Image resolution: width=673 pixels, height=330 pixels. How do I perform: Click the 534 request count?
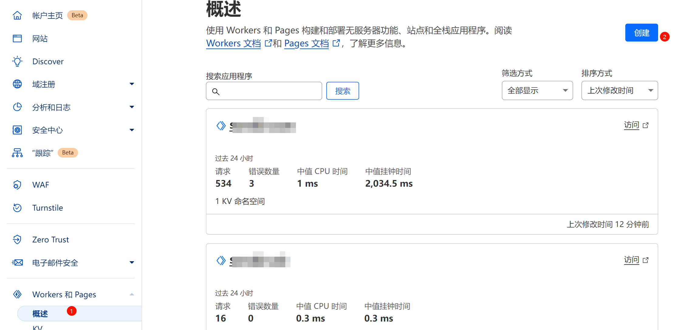(223, 183)
